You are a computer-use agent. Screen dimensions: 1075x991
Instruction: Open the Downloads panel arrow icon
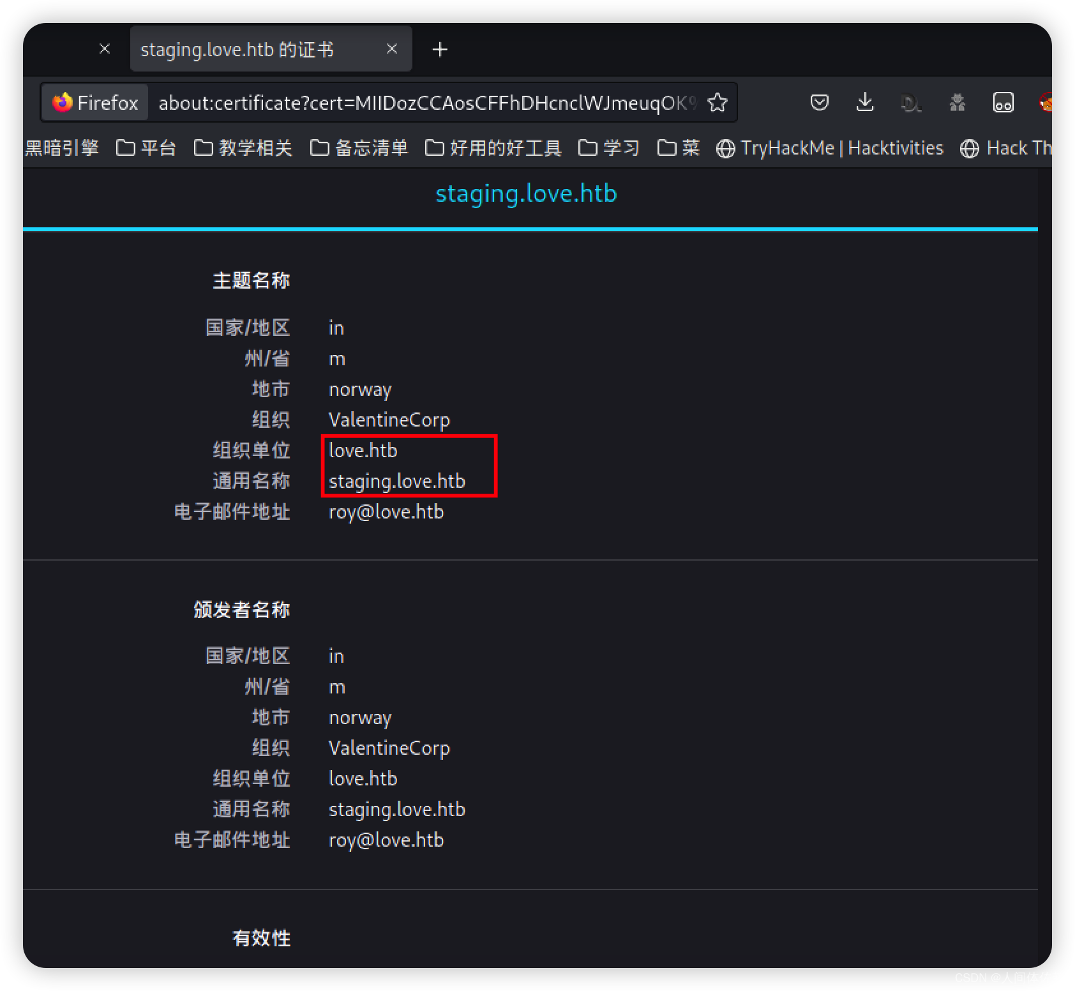[x=865, y=102]
